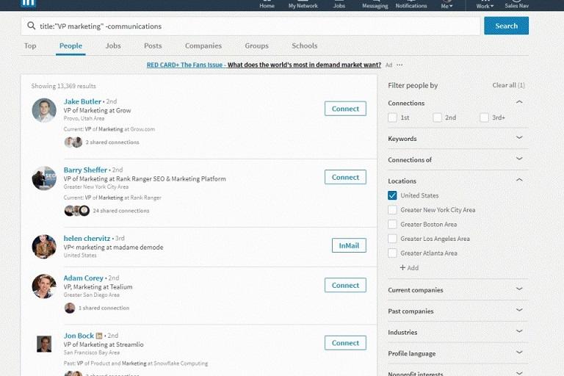Connect with Jake Butler
Screen dimensions: 564x376
coord(345,109)
